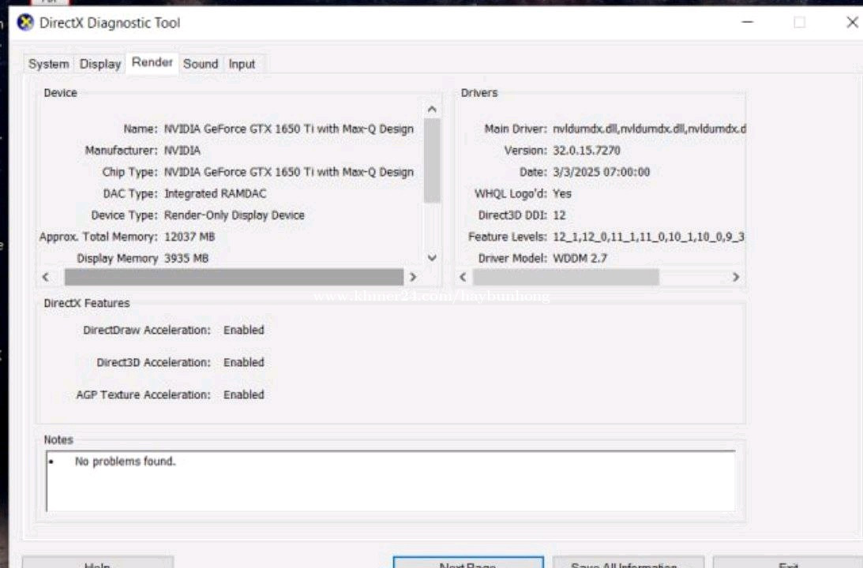The height and width of the screenshot is (568, 863).
Task: Click the Direct3D Acceleration "Enabled" status
Action: pos(244,362)
